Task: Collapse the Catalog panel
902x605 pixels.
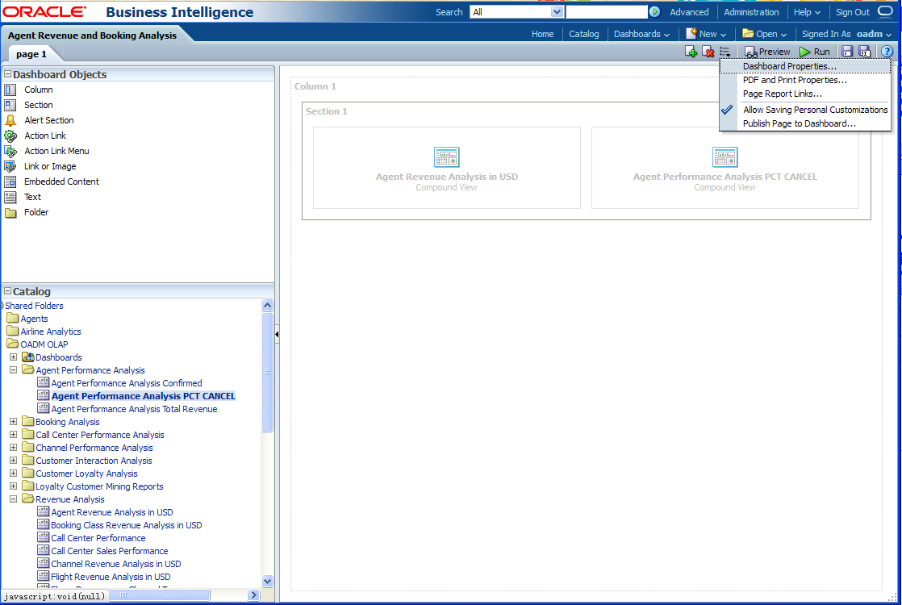Action: click(x=7, y=292)
